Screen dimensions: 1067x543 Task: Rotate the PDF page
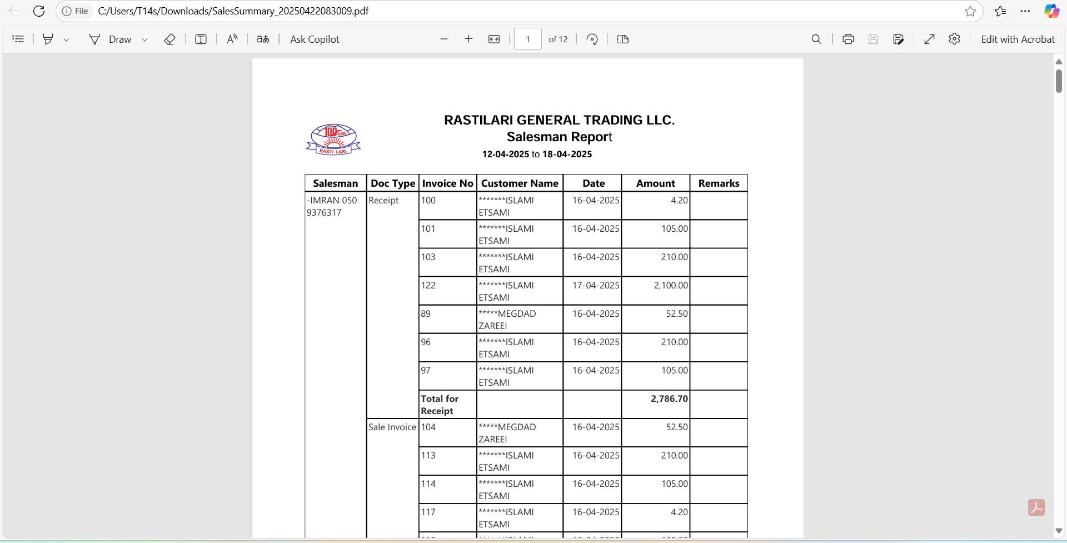point(592,39)
